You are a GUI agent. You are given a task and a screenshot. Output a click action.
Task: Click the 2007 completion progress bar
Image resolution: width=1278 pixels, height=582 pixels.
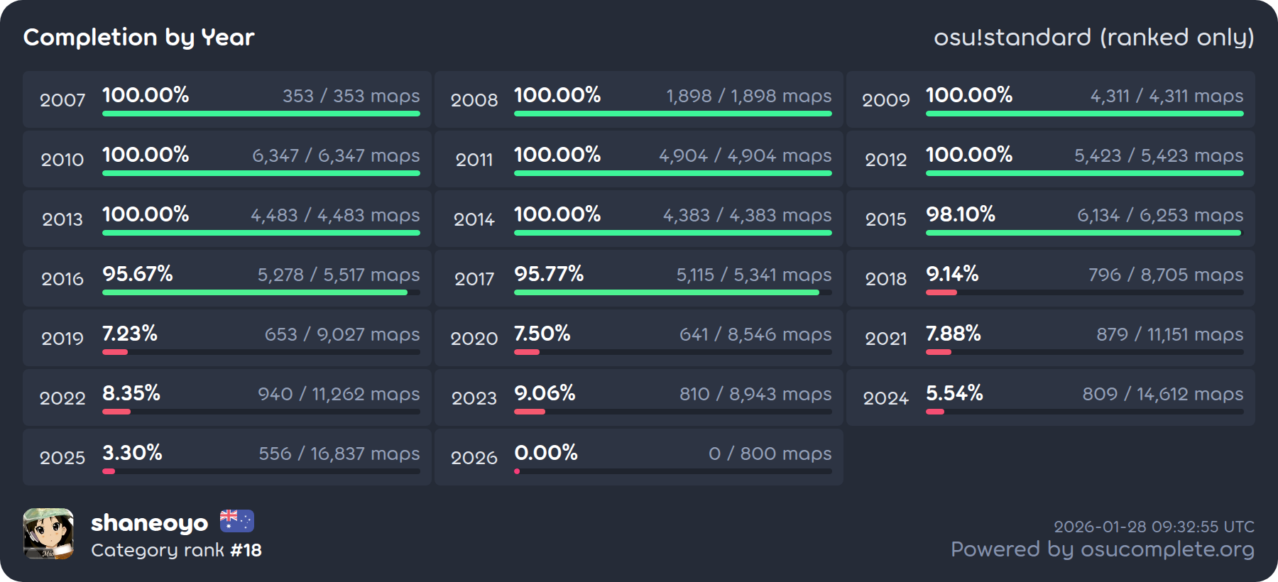click(261, 114)
